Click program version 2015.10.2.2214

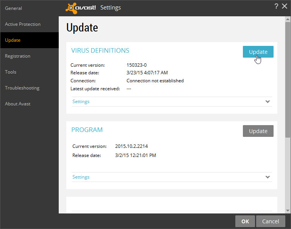[131, 146]
